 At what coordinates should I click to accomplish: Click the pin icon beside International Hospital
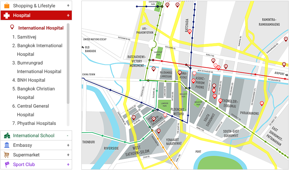click(x=12, y=28)
